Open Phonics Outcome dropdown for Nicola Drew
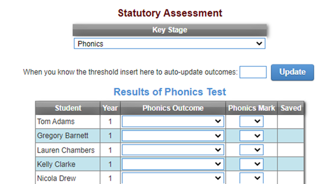The image size is (327, 184). [x=173, y=178]
